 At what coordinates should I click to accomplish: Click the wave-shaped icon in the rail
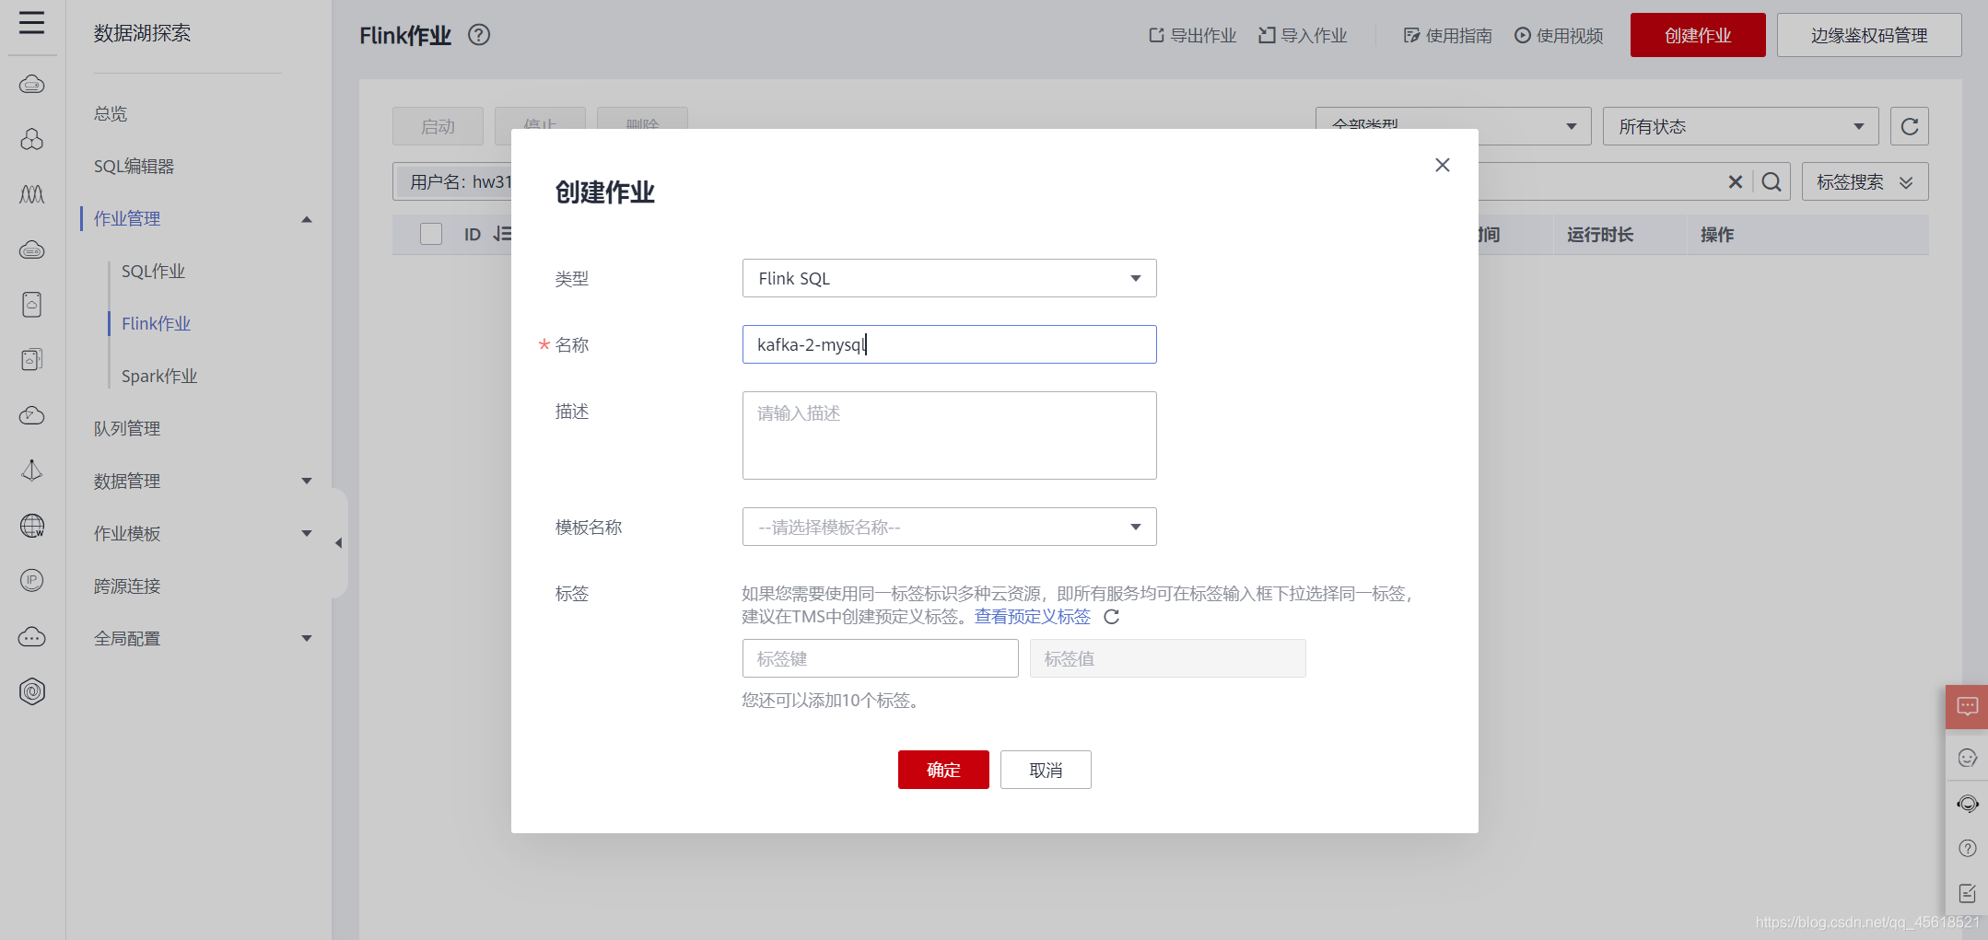[x=32, y=194]
